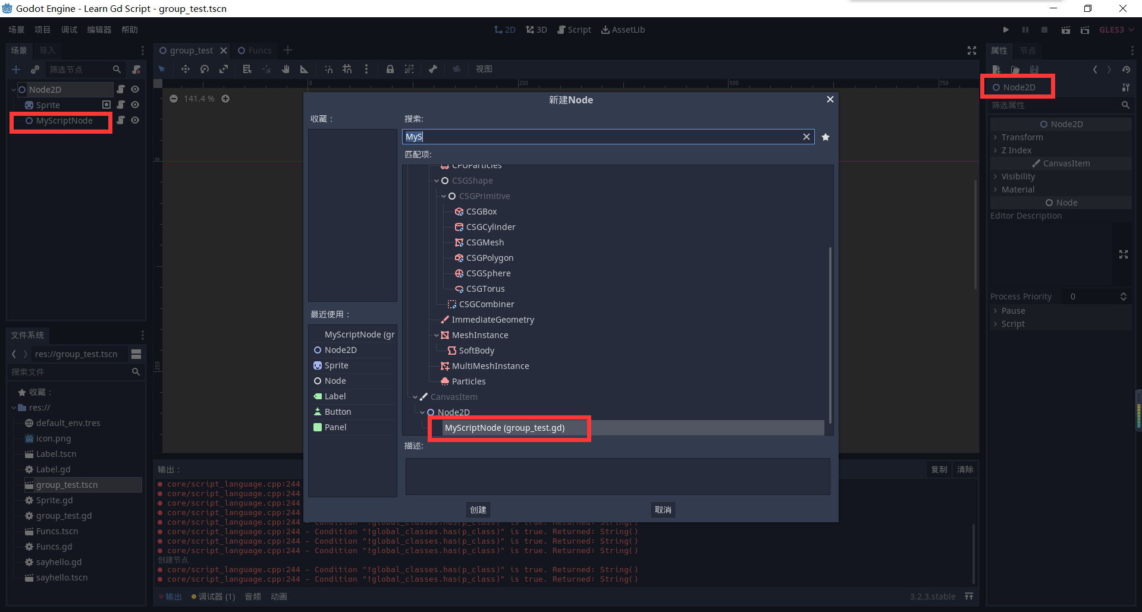The height and width of the screenshot is (612, 1142).
Task: Zoom out the 2D viewport
Action: tap(174, 99)
